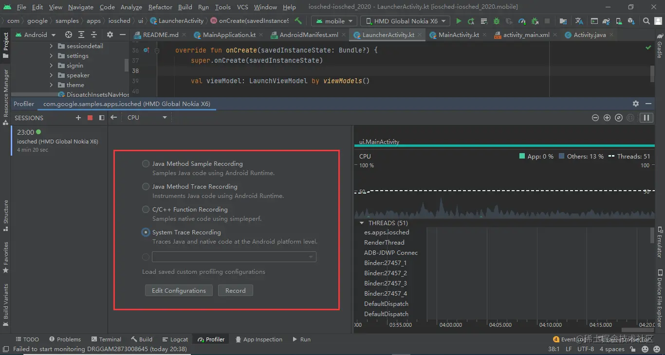Click the Profile app gauge icon
This screenshot has width=665, height=355.
[x=521, y=21]
